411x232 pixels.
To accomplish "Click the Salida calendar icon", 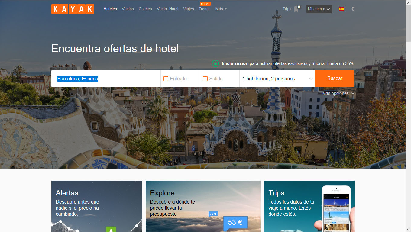I will 205,79.
